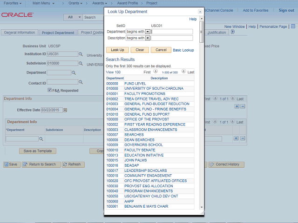Click the Refresh button
This screenshot has height=223, width=298.
[73, 164]
